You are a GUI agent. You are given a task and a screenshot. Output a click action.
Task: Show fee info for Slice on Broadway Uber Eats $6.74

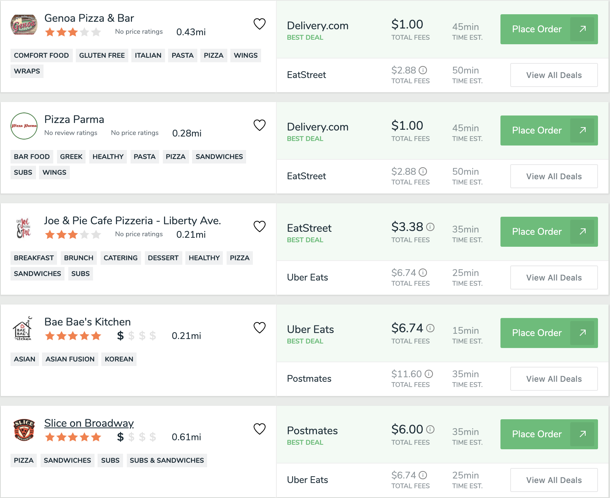tap(423, 475)
